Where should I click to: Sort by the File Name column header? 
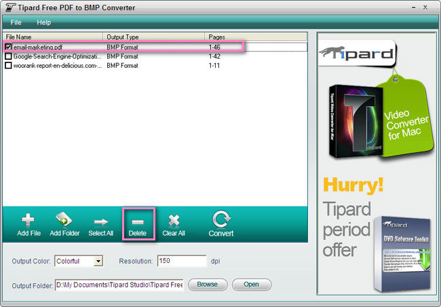click(x=53, y=37)
